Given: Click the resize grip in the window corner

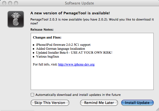Looking at the screenshot, I should coord(158,110).
